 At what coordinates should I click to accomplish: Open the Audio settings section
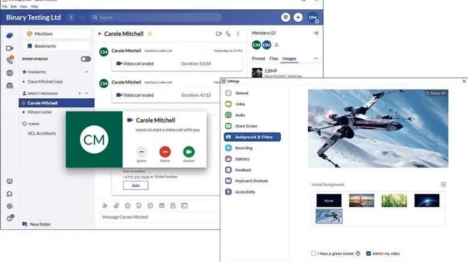pos(240,115)
